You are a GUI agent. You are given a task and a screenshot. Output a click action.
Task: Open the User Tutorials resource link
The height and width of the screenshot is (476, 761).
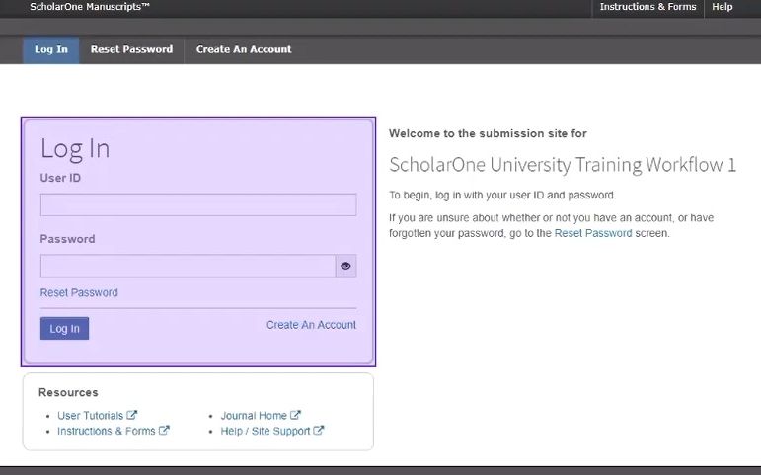click(x=91, y=416)
